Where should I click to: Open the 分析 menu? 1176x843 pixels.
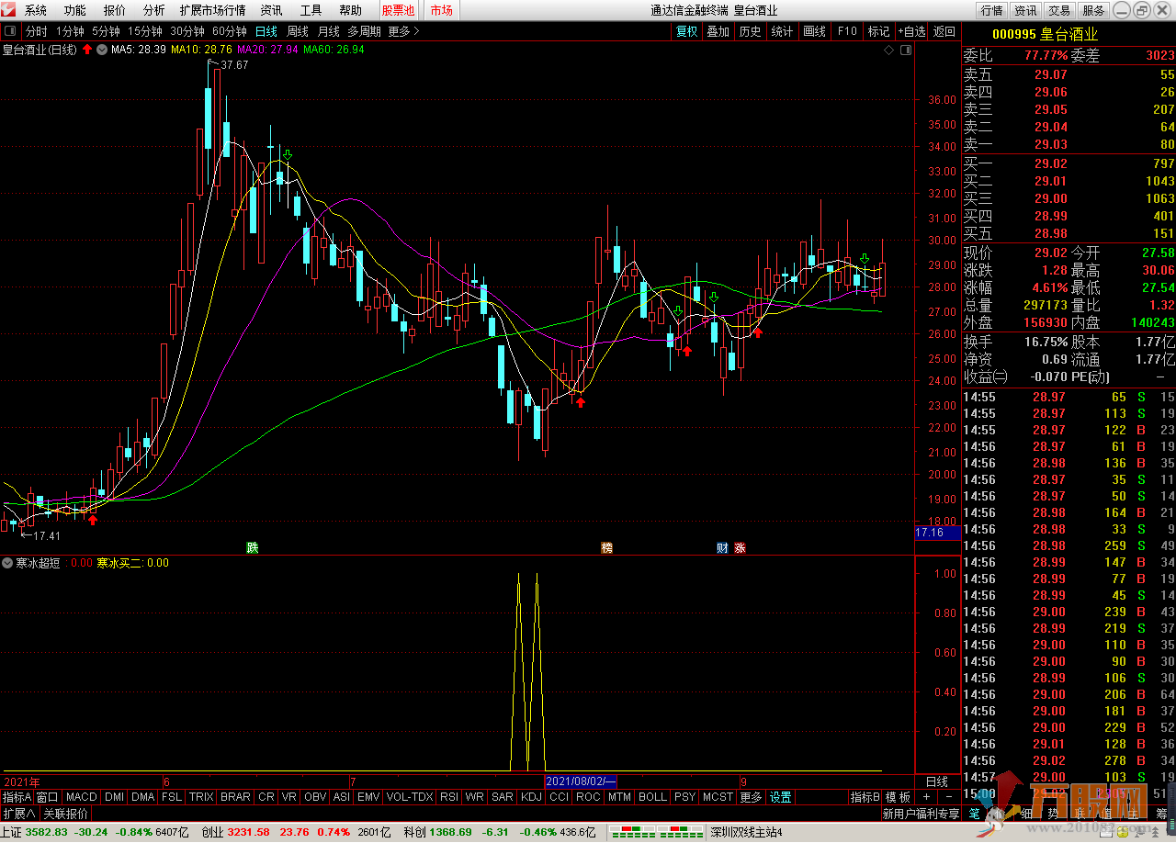point(153,10)
